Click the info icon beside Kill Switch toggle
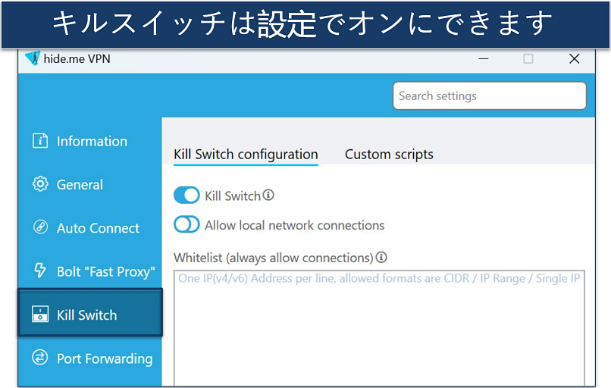The height and width of the screenshot is (388, 611). [268, 196]
